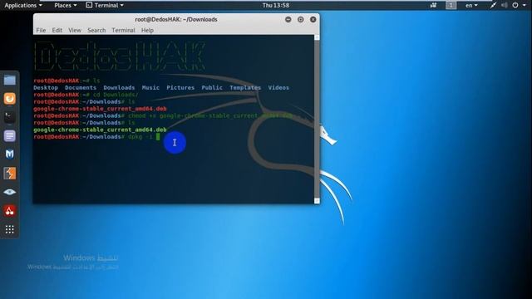
Task: Minimize the terminal window
Action: [x=288, y=20]
